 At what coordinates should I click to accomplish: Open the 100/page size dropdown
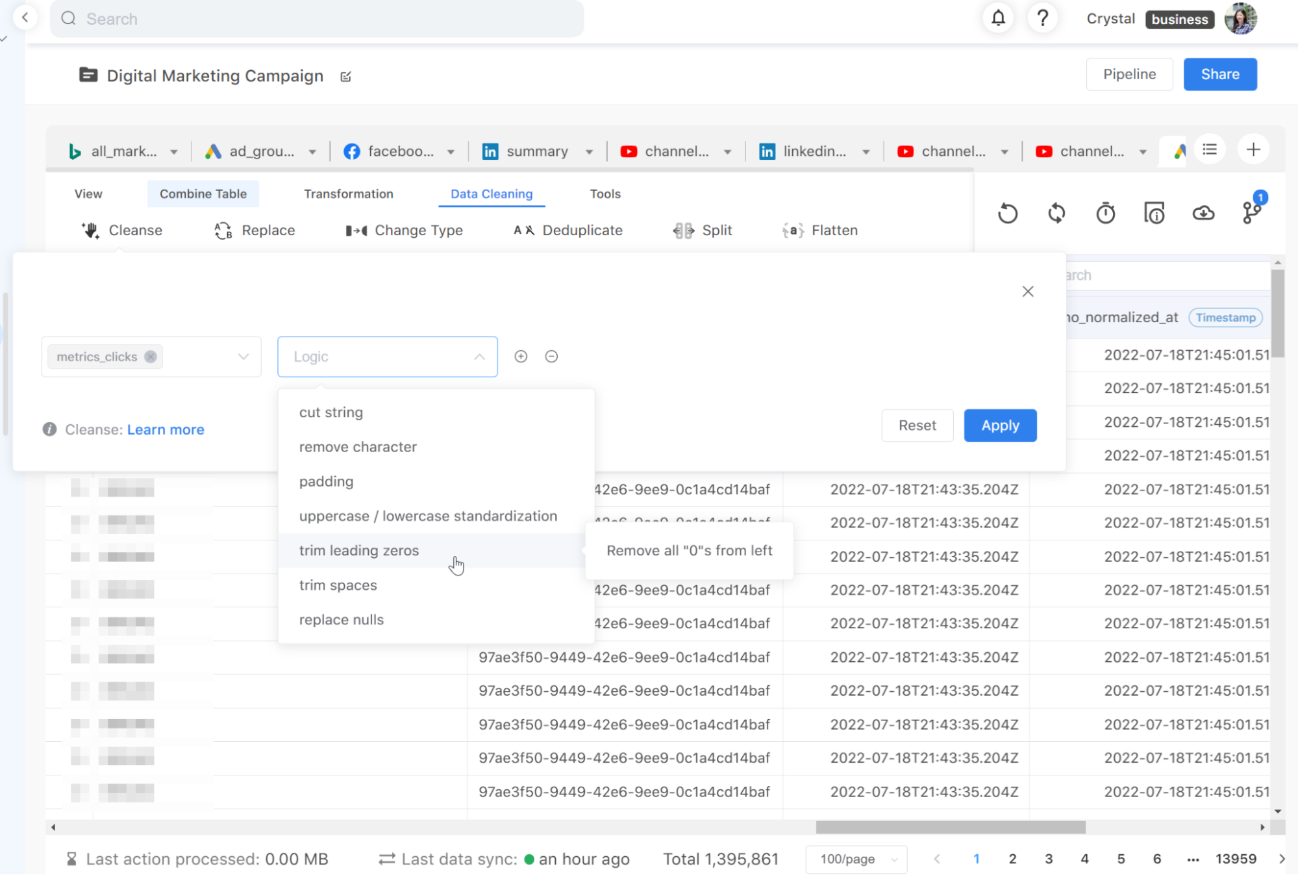(857, 859)
